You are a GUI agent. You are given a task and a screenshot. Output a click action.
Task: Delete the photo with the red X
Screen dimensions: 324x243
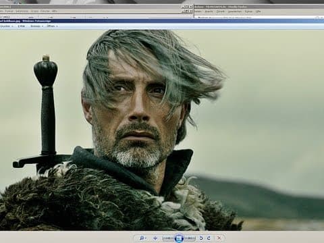219,238
